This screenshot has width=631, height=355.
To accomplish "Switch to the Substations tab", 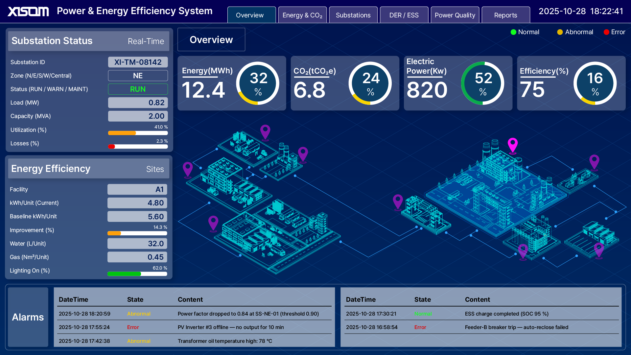I will (x=353, y=15).
